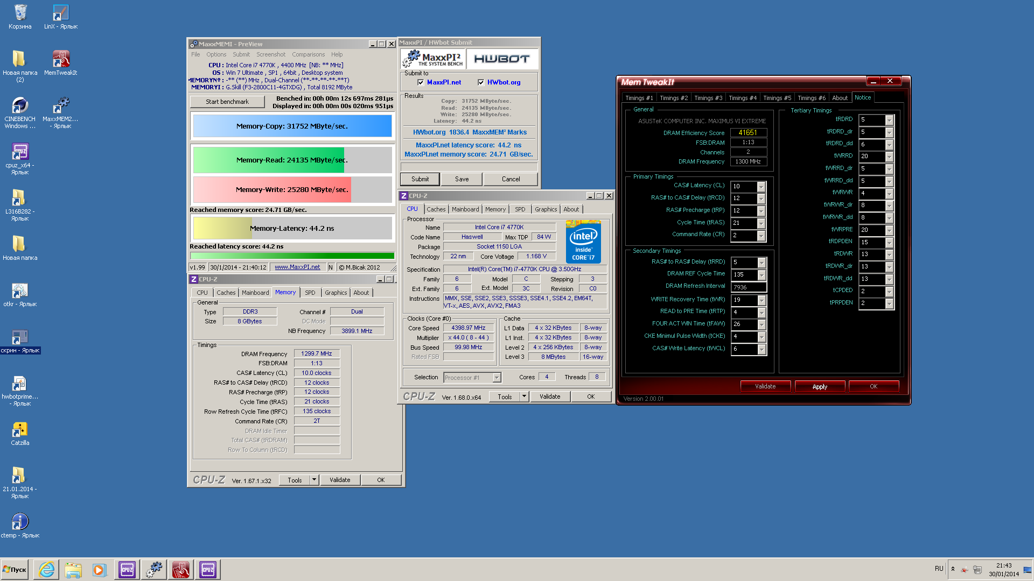This screenshot has width=1034, height=581.
Task: Click Validate in the front CPU-Z window
Action: pos(549,396)
